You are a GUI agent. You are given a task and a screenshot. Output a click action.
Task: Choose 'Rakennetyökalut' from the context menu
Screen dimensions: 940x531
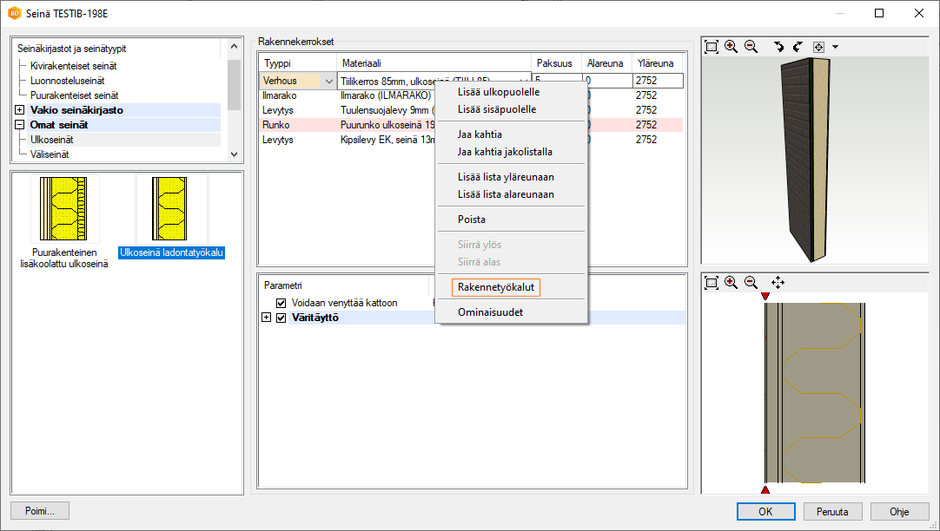496,286
